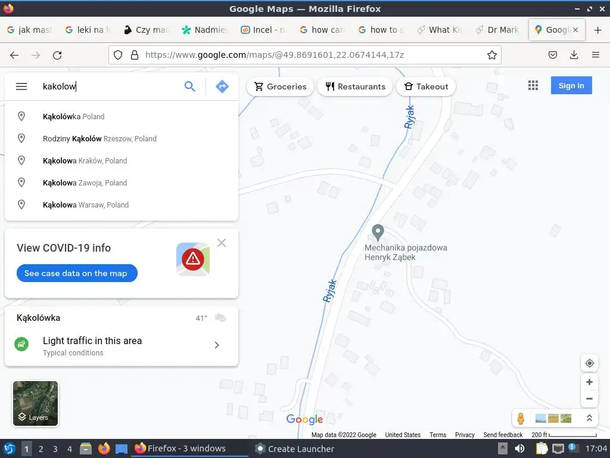Open the Layers satellite thumbnail
Viewport: 610px width, 458px height.
pos(35,403)
